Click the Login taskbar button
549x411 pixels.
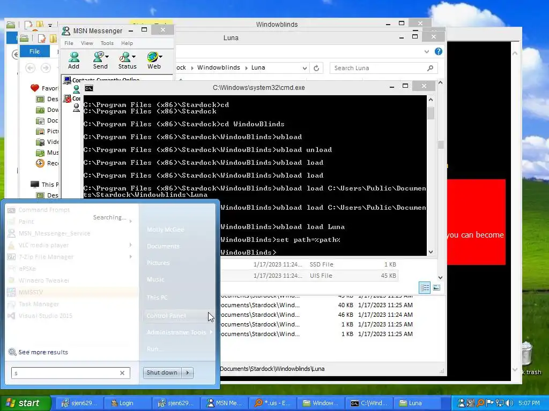[x=127, y=403]
